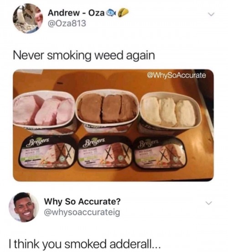Click the taco emoji in display name
This screenshot has height=252, width=228.
pyautogui.click(x=123, y=12)
